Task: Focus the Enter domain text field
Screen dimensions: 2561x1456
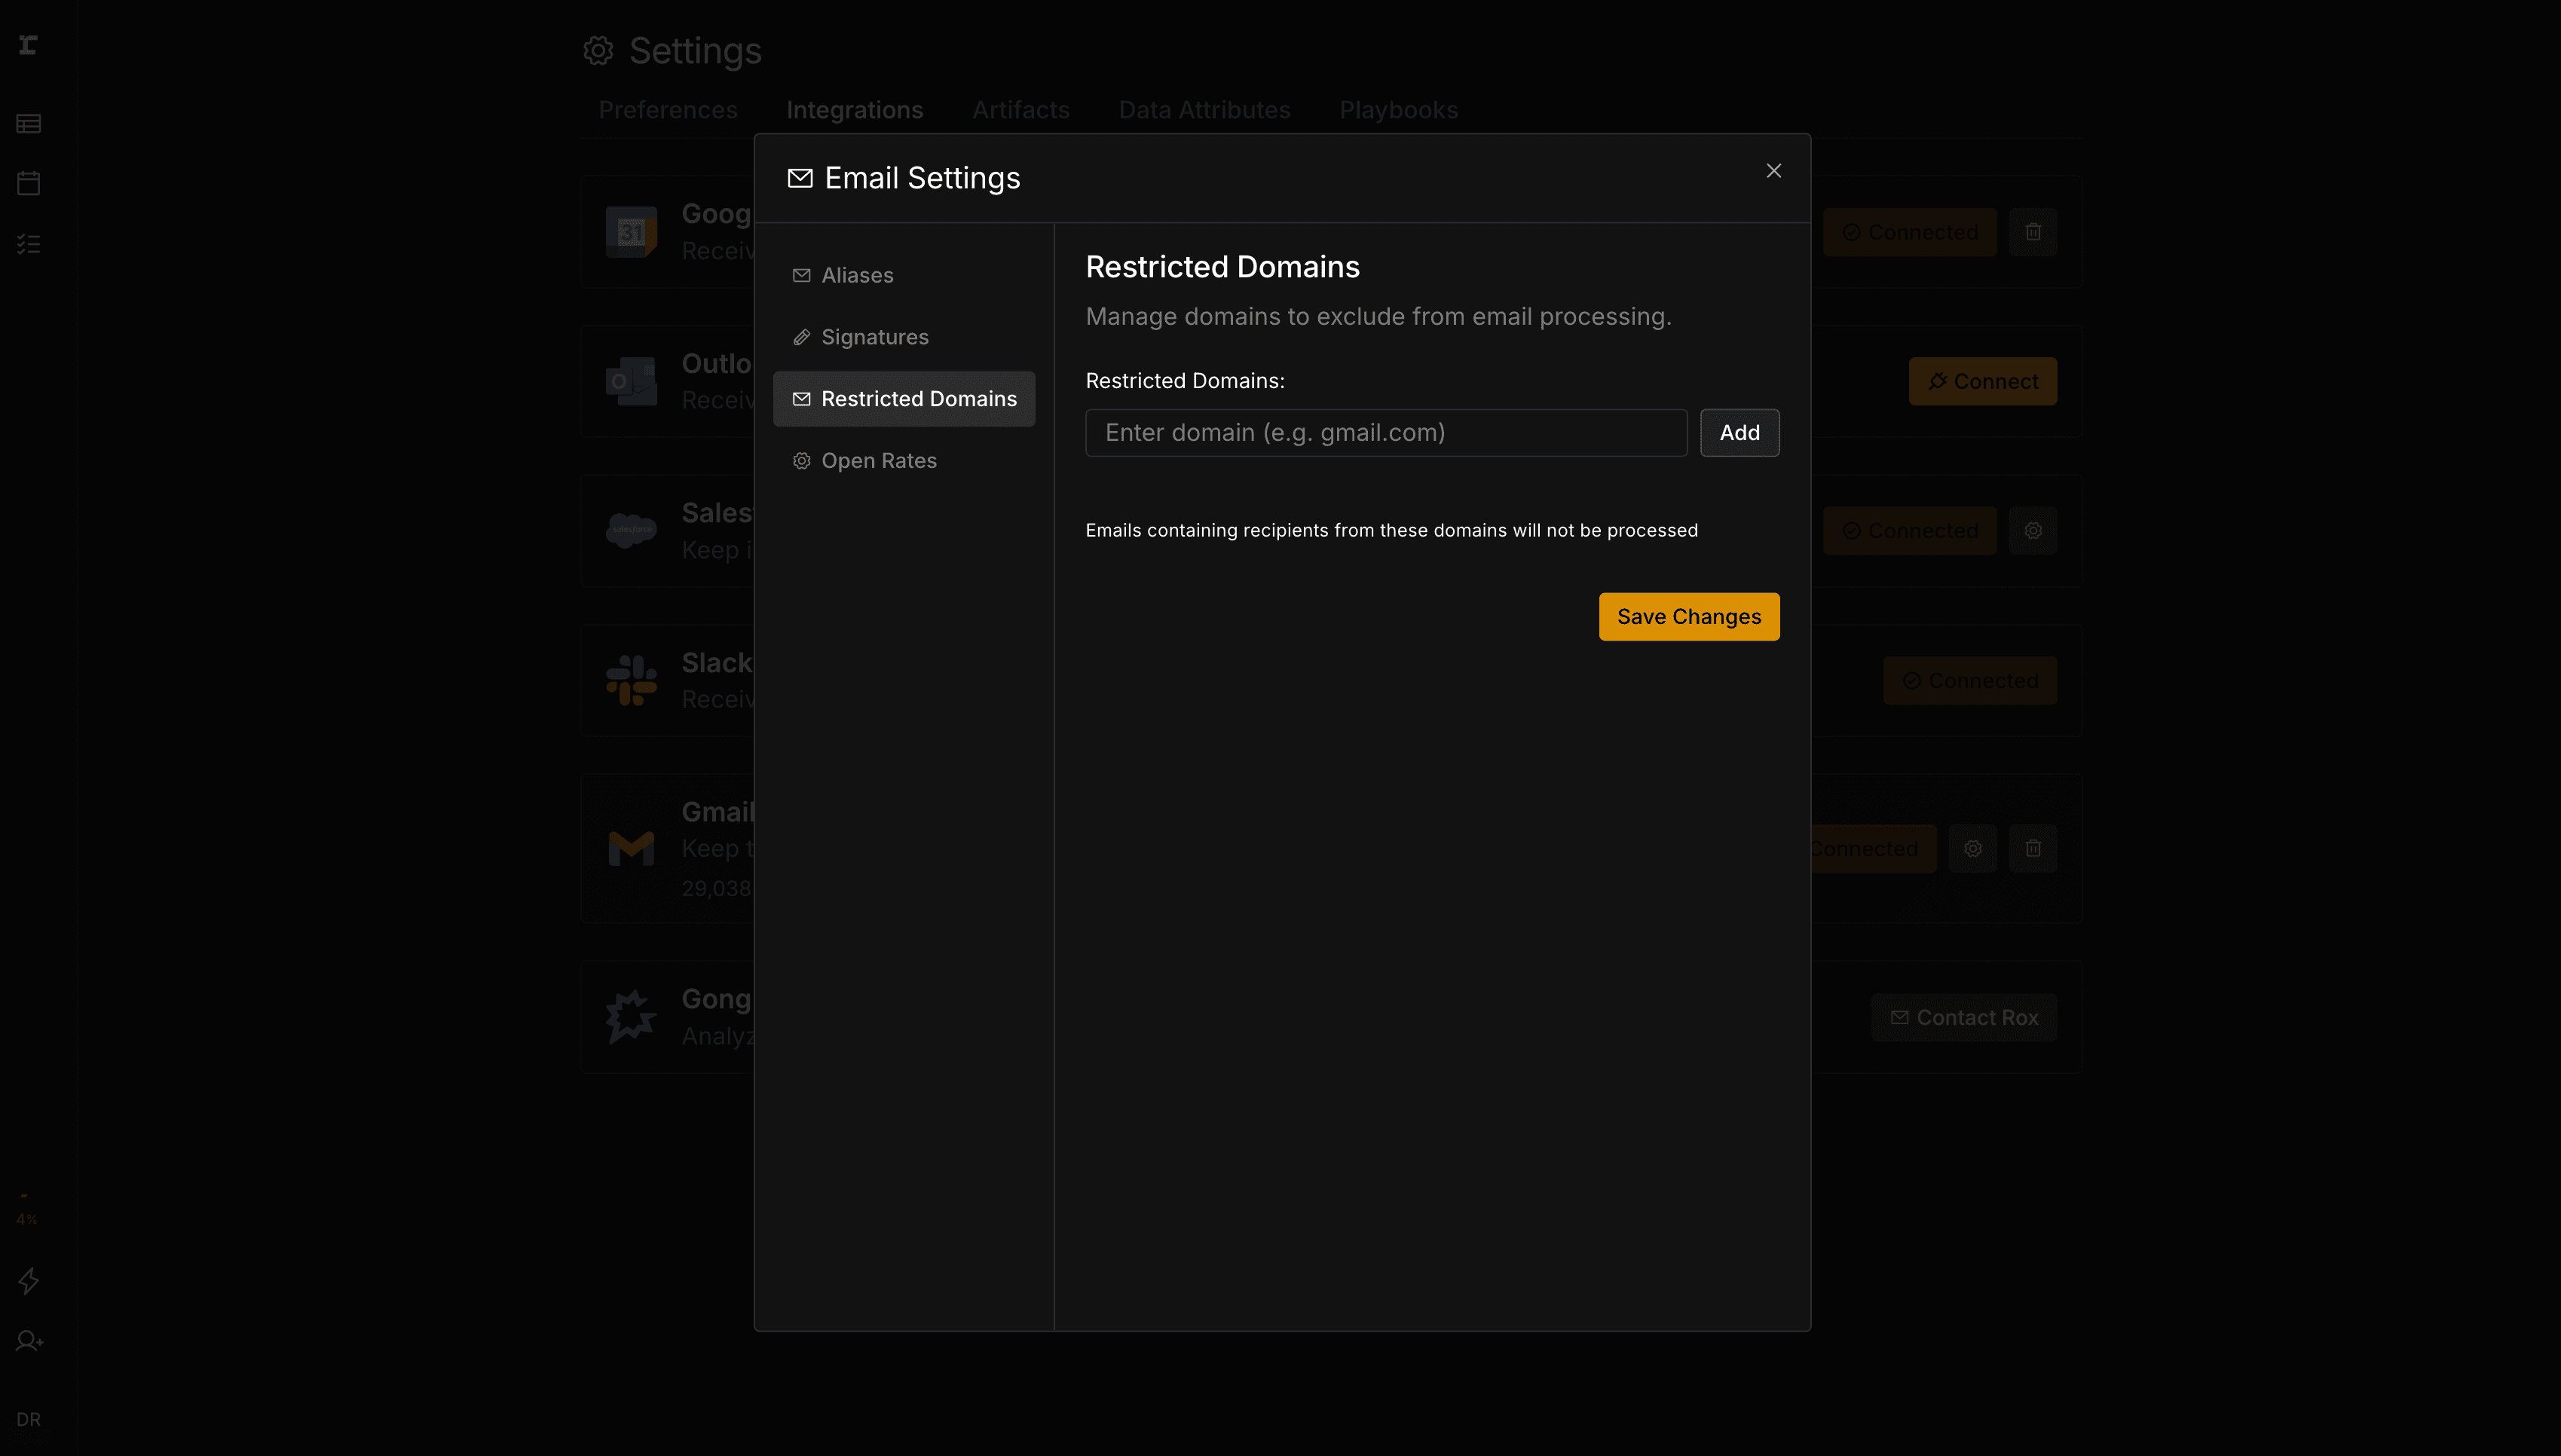Action: click(x=1385, y=433)
